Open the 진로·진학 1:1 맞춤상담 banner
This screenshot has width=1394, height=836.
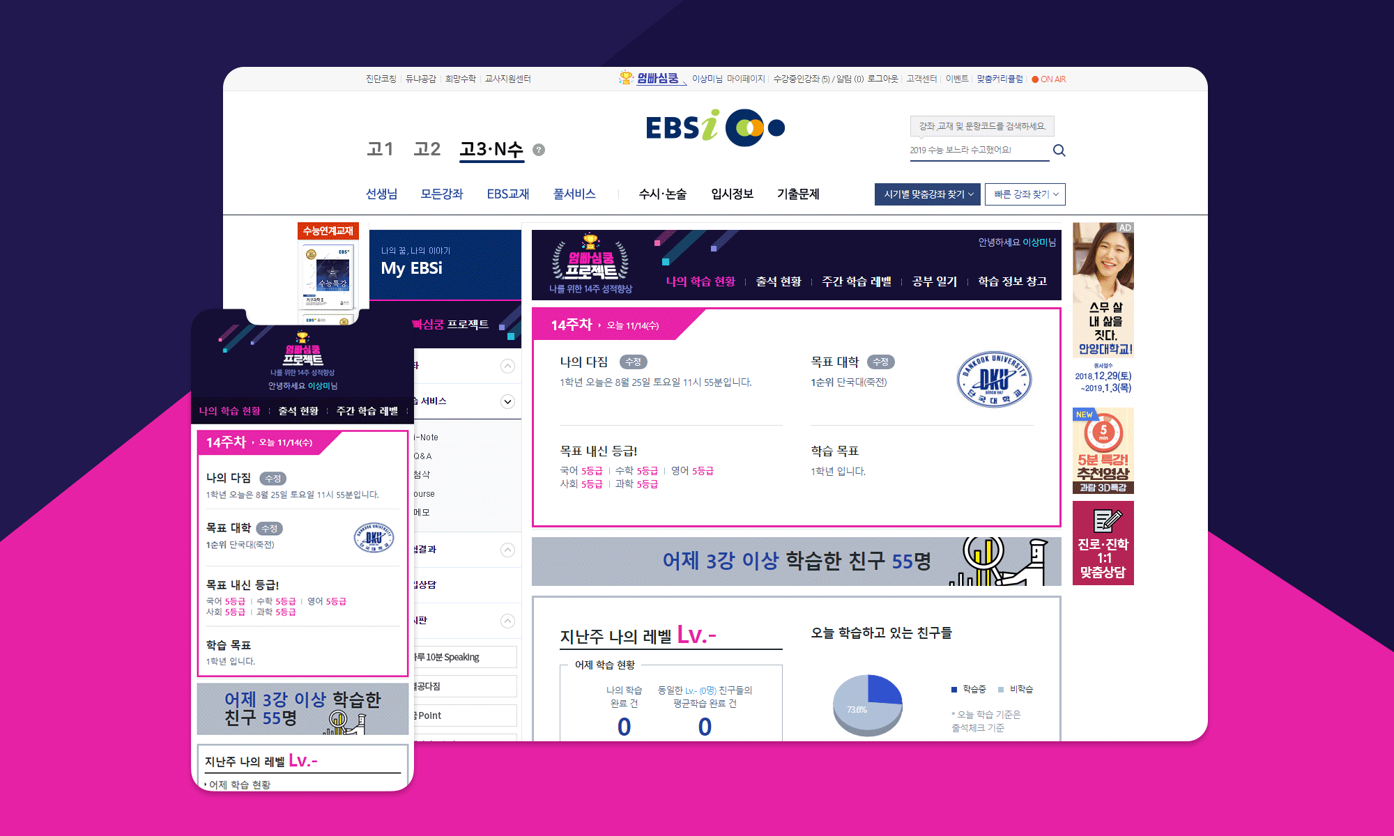pos(1103,543)
